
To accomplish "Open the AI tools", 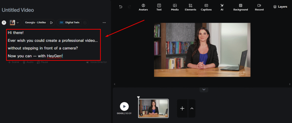I will [222, 7].
